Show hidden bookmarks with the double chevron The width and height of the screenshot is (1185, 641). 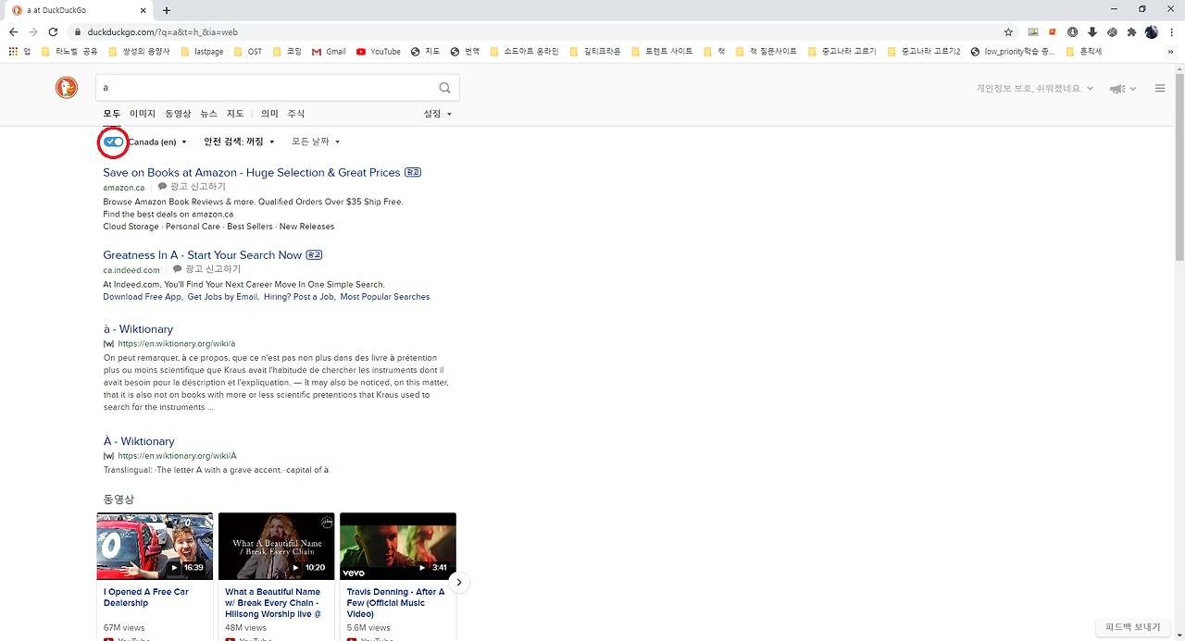1172,52
